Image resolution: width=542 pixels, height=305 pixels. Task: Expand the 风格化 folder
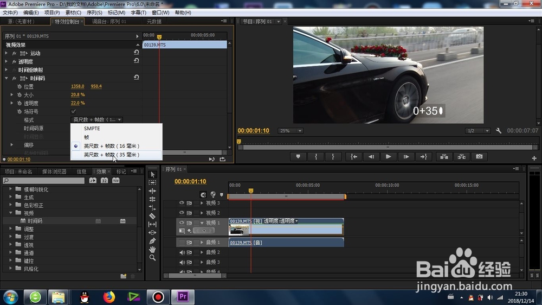[x=10, y=268]
